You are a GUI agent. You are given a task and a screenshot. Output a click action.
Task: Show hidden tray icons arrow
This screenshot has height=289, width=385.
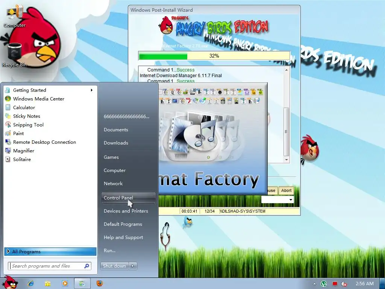coord(314,284)
